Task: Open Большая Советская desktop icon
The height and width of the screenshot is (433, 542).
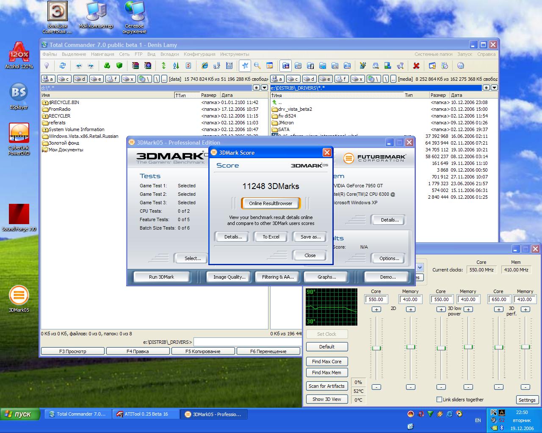Action: point(57,17)
